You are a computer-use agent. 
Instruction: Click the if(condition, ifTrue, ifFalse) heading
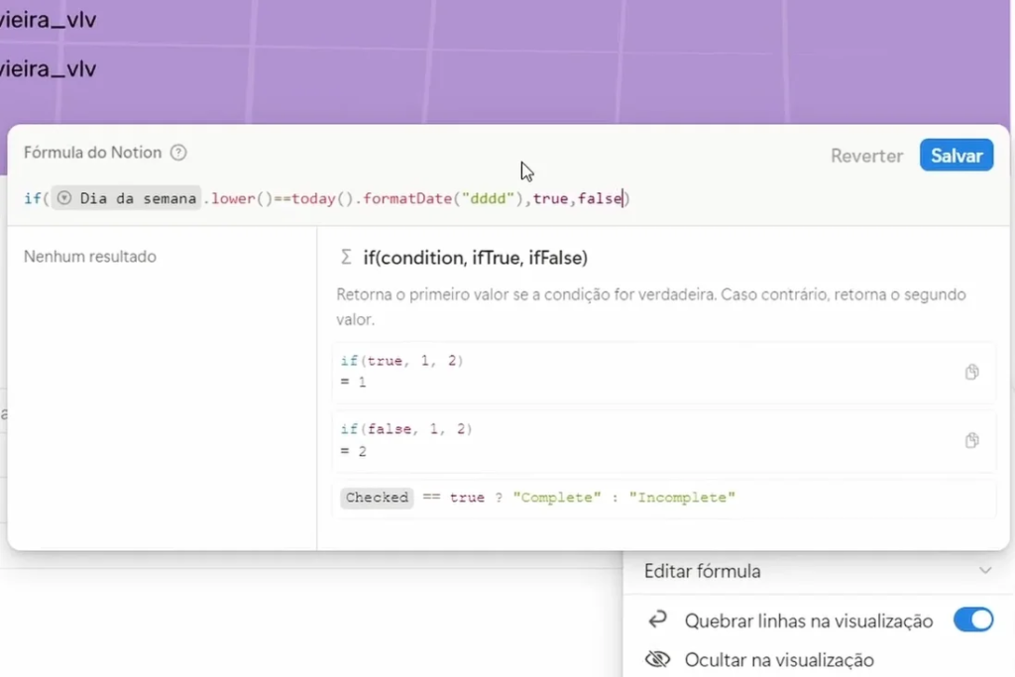tap(475, 258)
